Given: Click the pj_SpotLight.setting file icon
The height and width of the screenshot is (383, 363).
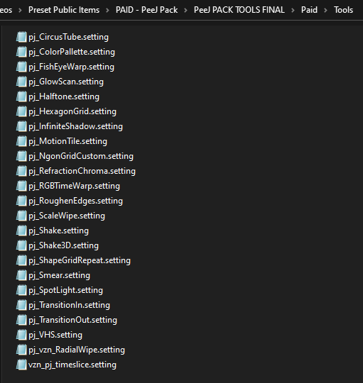Looking at the screenshot, I should [x=21, y=290].
